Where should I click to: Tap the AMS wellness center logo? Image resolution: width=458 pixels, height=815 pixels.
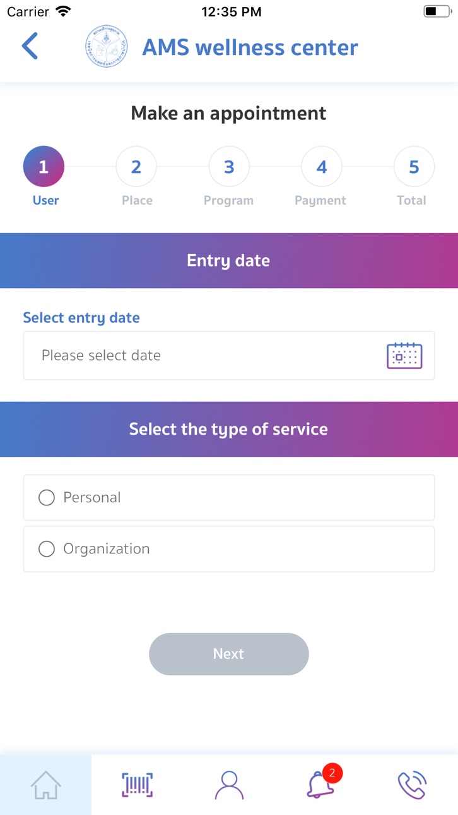pos(106,46)
